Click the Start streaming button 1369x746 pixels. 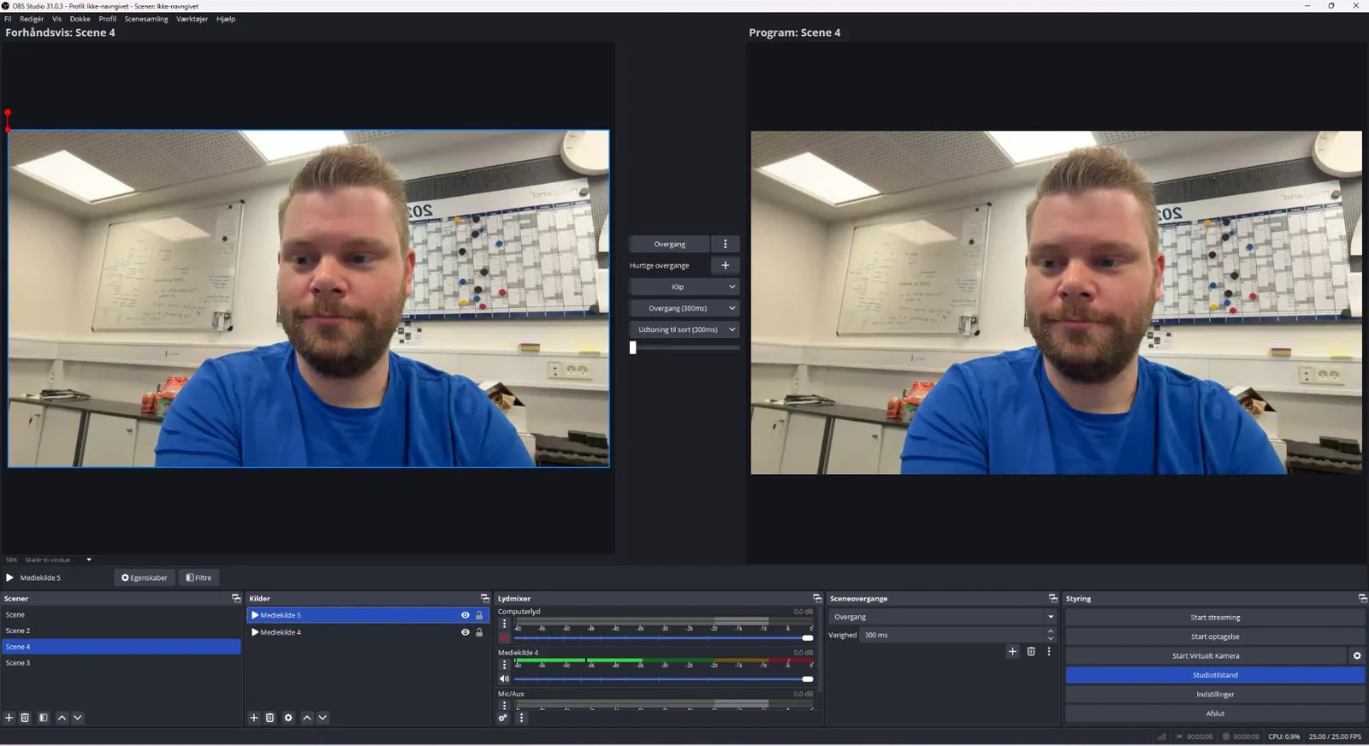pyautogui.click(x=1215, y=617)
